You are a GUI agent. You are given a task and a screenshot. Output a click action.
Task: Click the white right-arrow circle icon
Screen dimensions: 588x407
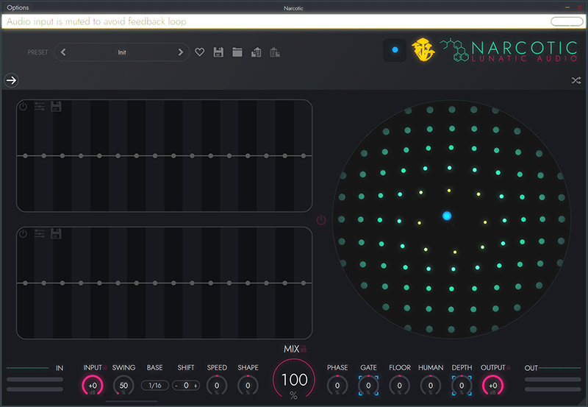11,80
